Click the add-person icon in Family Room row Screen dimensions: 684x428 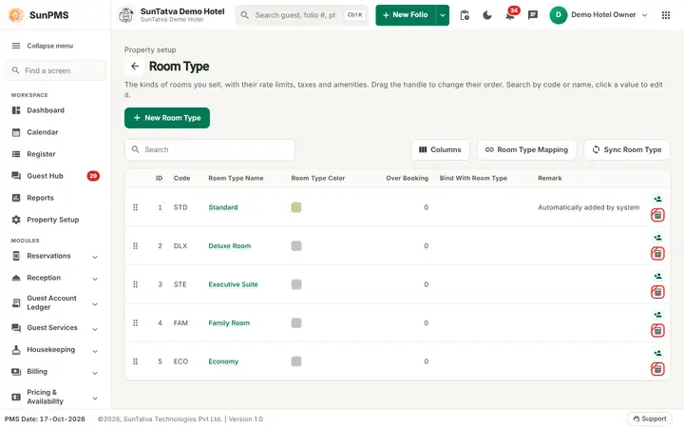point(657,315)
